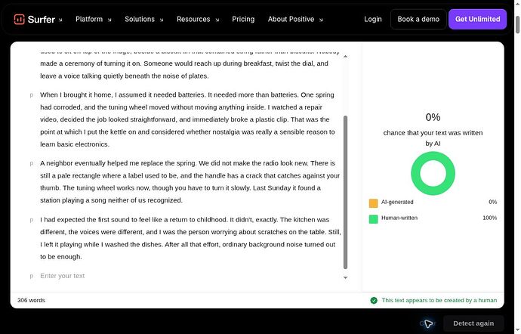521x334 pixels.
Task: Click the large '0%' result heading
Action: 433,117
